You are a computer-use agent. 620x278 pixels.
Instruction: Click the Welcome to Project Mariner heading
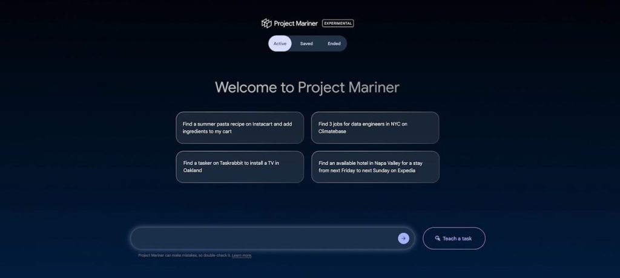[x=307, y=87]
